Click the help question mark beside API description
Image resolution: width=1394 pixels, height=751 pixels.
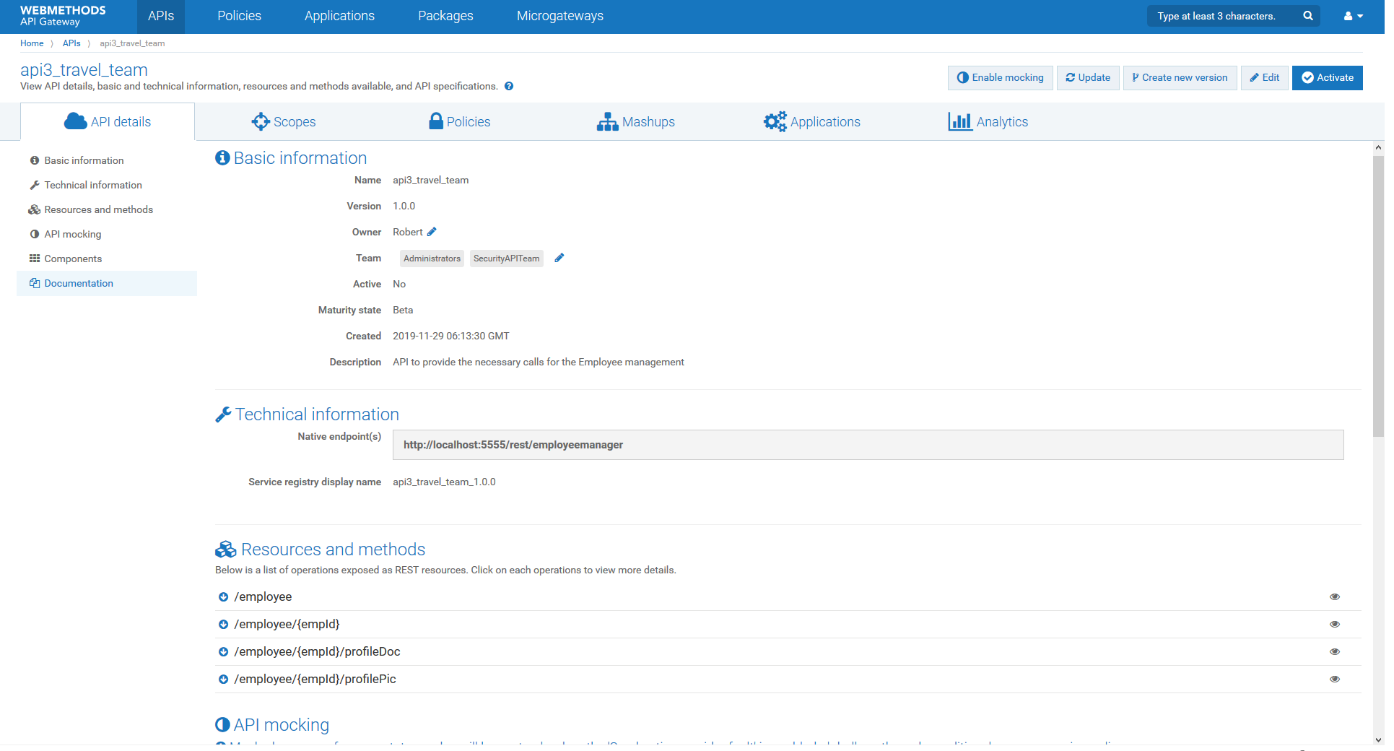click(x=509, y=86)
